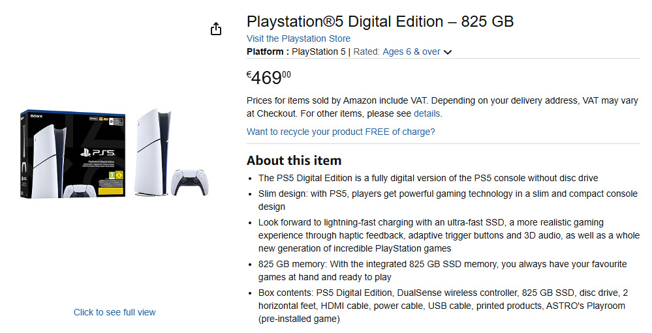Click the share icon above the product image
The width and height of the screenshot is (652, 333).
click(x=216, y=29)
